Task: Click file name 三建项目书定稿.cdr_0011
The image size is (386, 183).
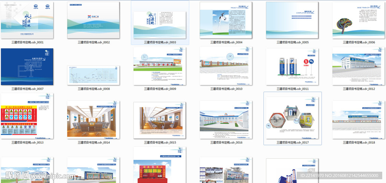Action: pyautogui.click(x=293, y=89)
